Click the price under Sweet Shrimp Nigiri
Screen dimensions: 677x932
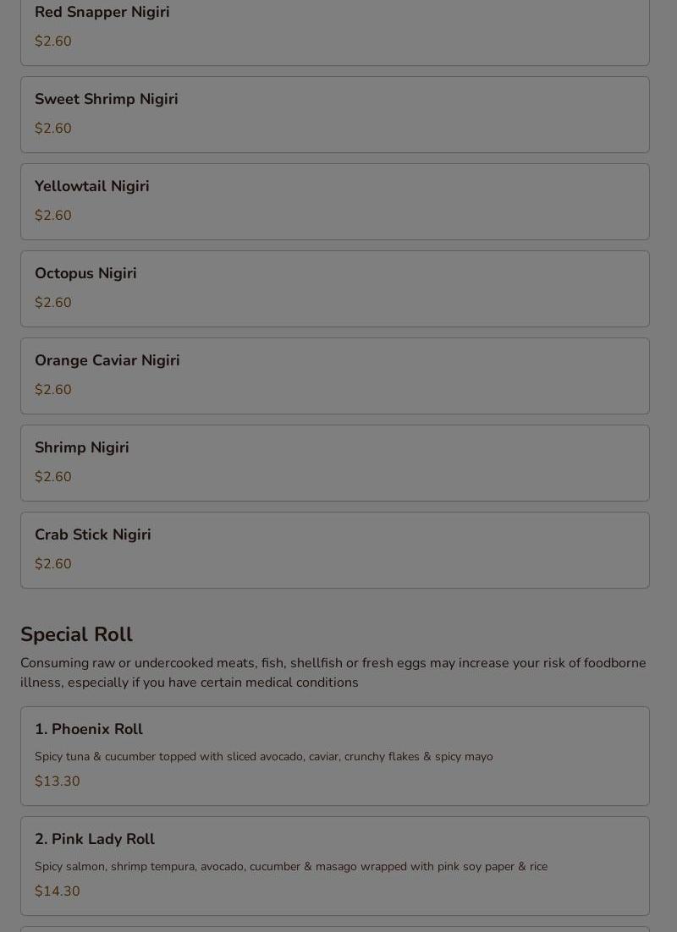point(52,129)
